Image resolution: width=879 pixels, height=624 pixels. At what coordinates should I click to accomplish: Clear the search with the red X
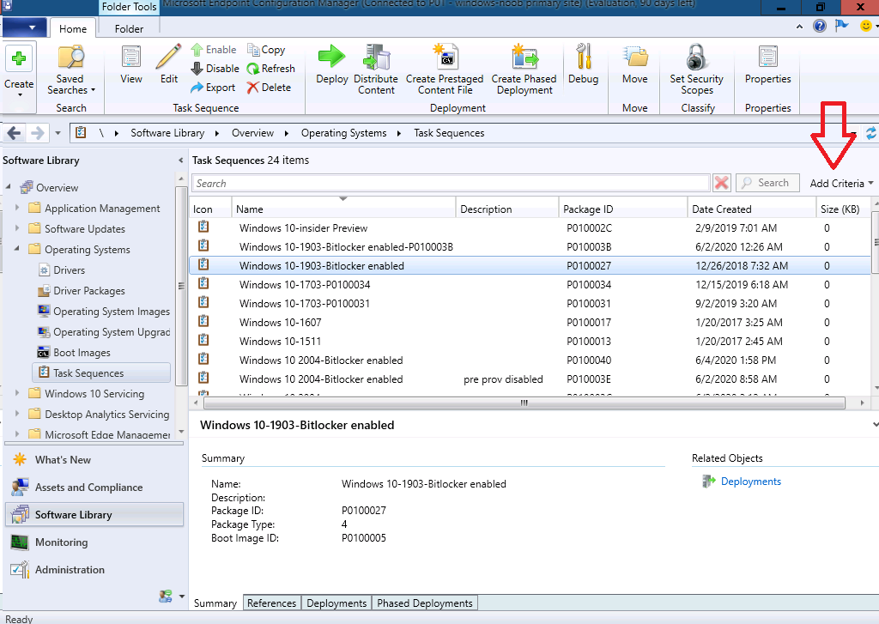click(721, 183)
